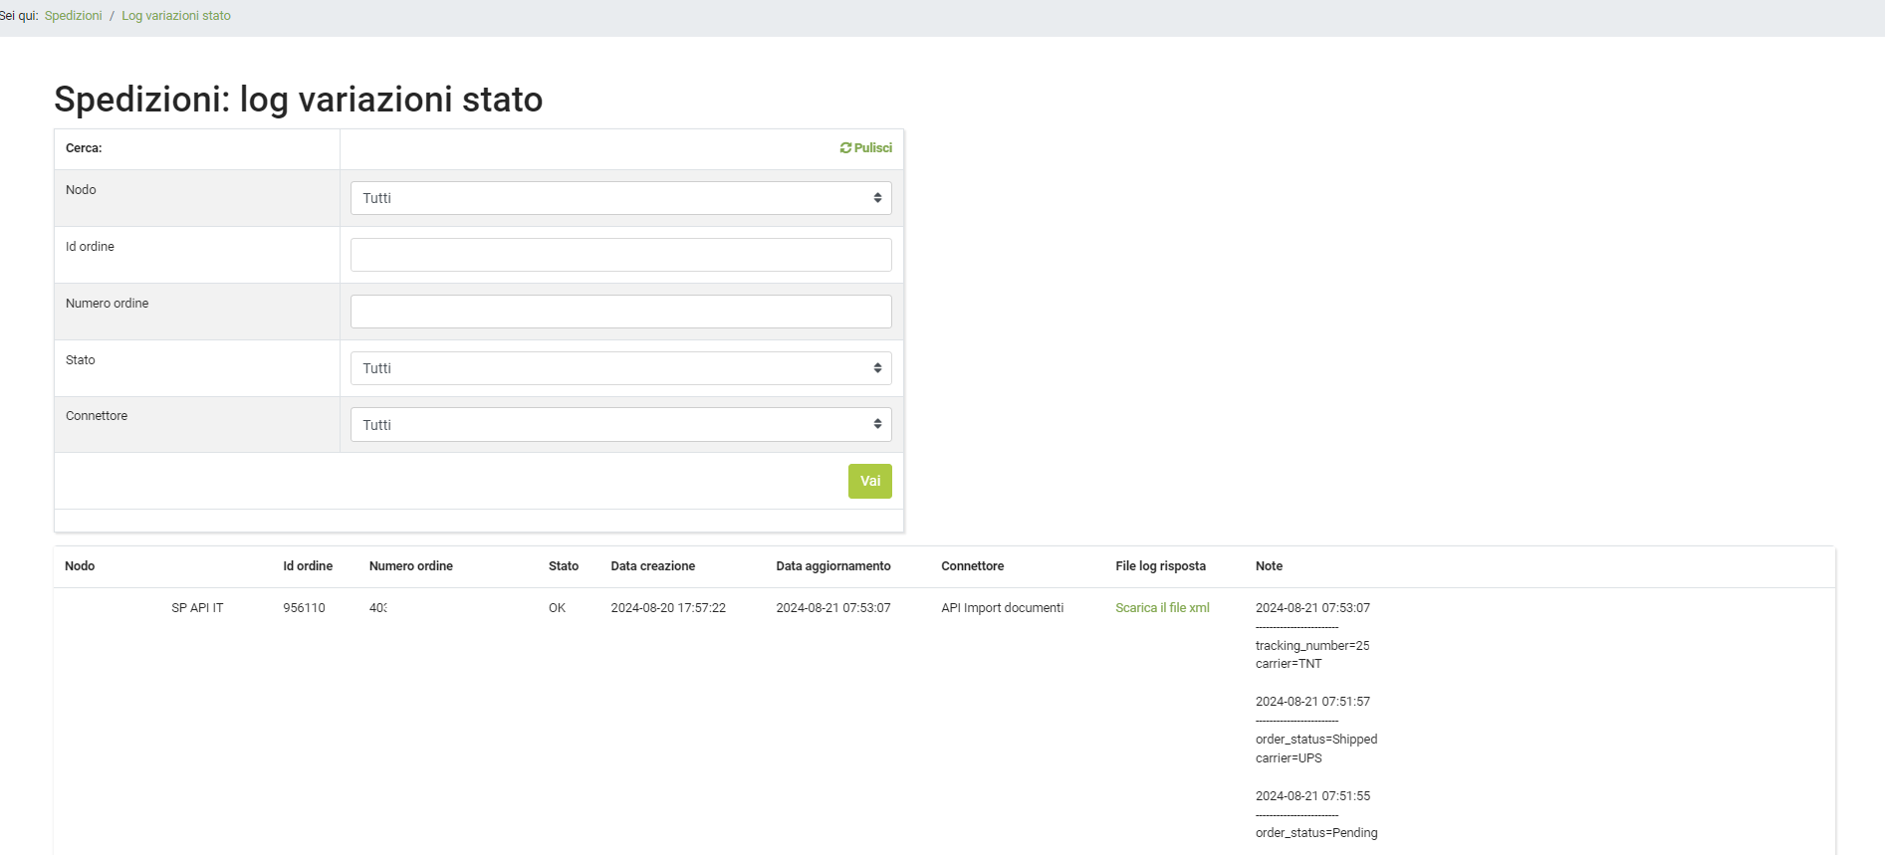Click the Stato table column header
This screenshot has width=1885, height=855.
[x=564, y=566]
